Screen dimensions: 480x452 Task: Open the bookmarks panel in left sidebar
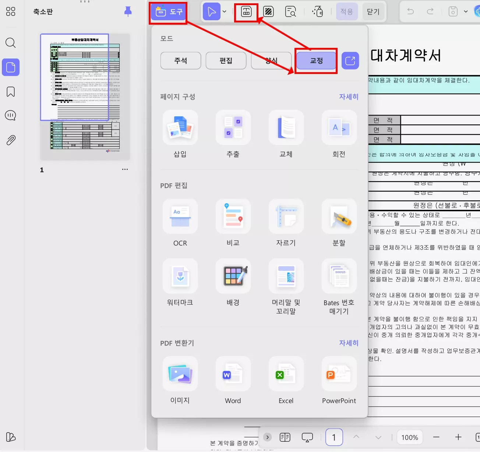(x=10, y=92)
